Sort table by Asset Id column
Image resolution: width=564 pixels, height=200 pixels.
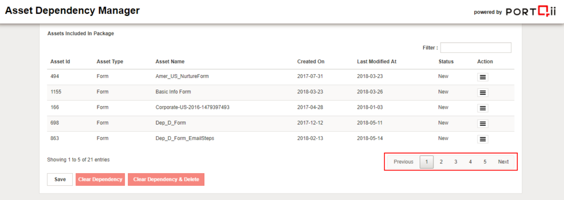coord(60,62)
